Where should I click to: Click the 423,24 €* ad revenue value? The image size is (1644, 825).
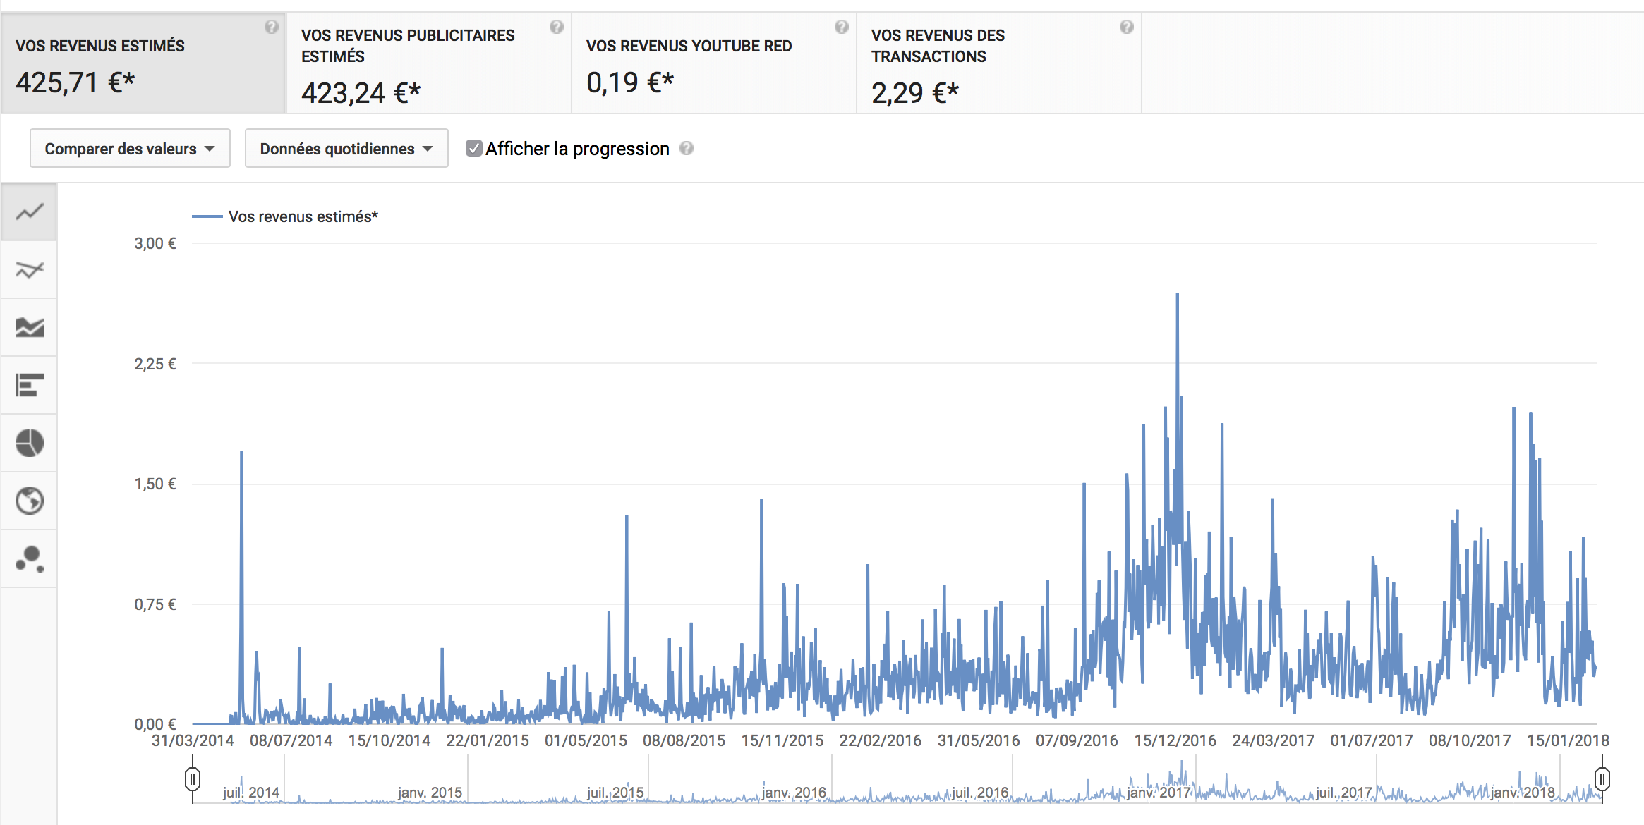pyautogui.click(x=361, y=93)
